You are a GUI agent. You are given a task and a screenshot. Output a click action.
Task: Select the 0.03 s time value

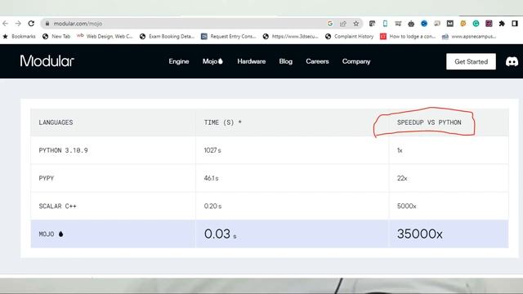point(220,234)
